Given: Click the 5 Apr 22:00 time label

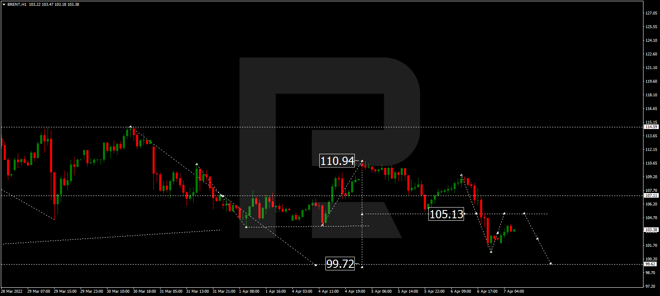Looking at the screenshot, I should click(x=434, y=291).
